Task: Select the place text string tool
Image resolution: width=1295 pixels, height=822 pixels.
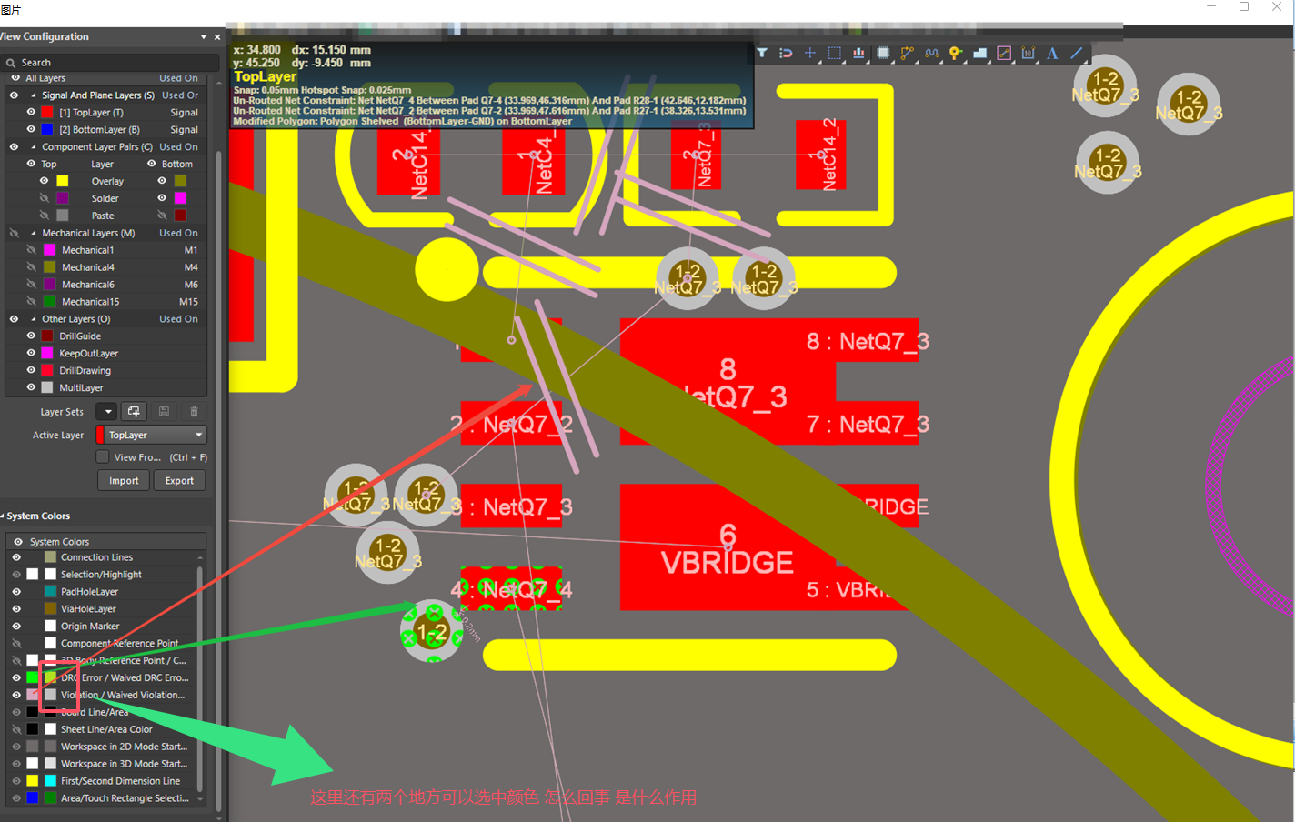Action: [x=1052, y=54]
